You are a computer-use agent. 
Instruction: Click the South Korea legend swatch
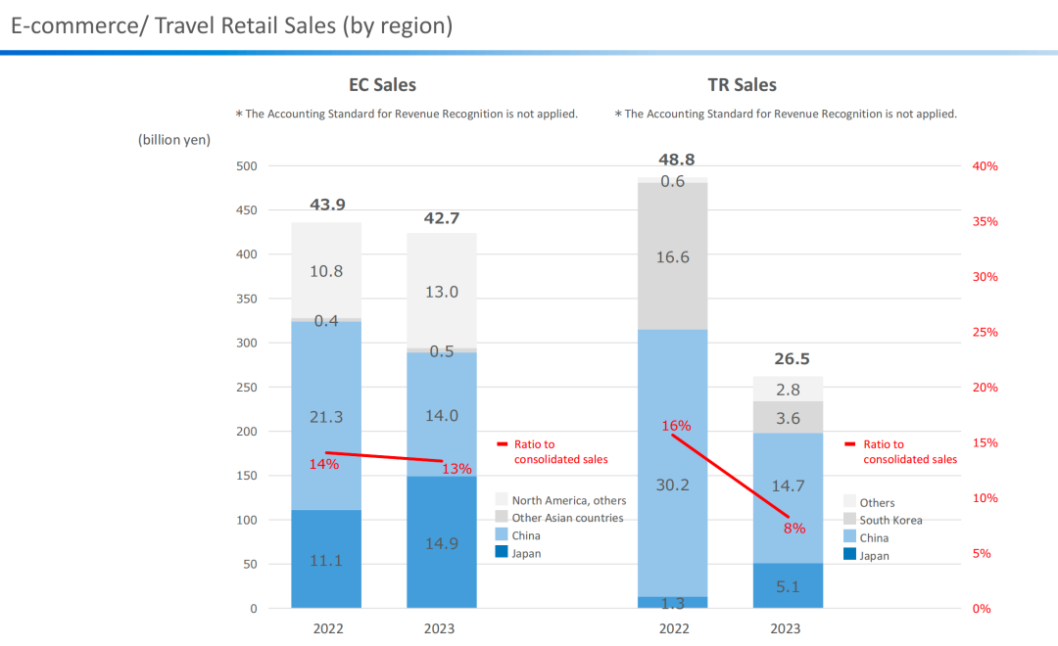pos(849,520)
